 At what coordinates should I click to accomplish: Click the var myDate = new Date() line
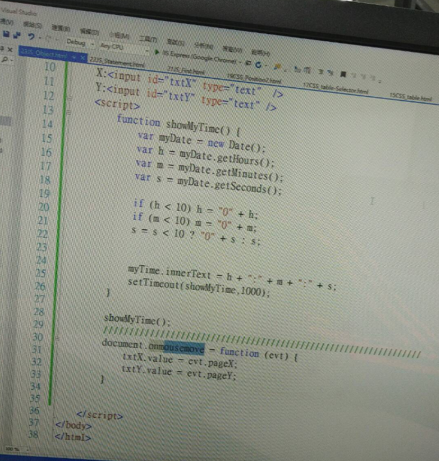tap(201, 142)
